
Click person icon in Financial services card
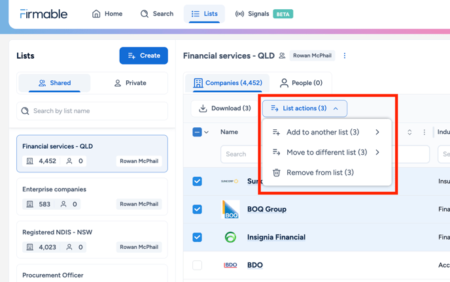click(69, 161)
